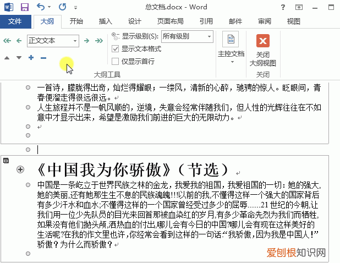Open Word Help question mark
Screen dimensions: 340x263
point(283,7)
